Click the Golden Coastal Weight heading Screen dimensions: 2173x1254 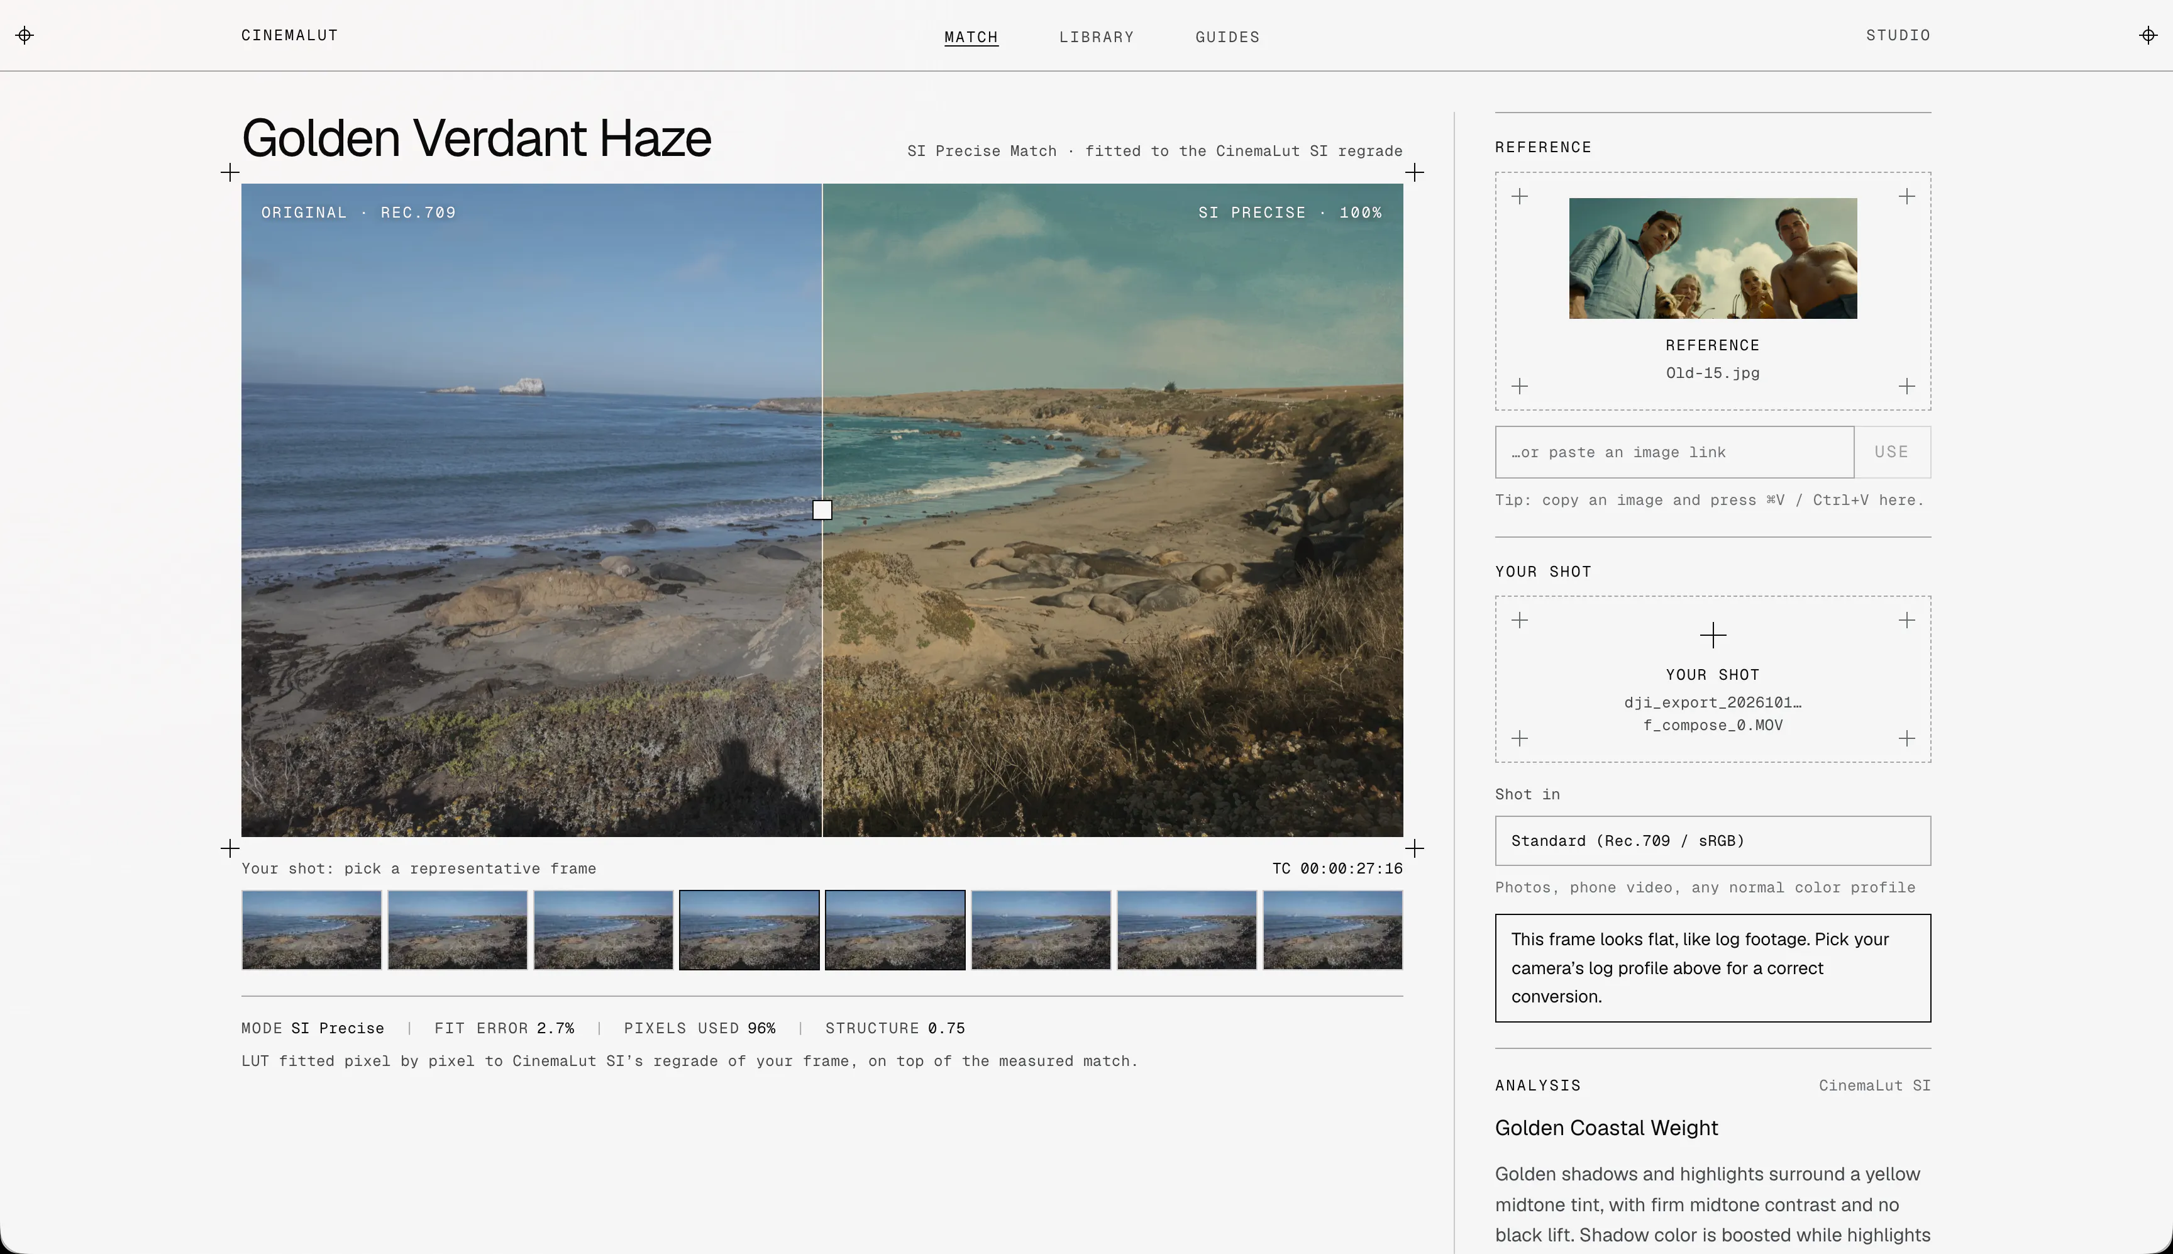pyautogui.click(x=1606, y=1128)
